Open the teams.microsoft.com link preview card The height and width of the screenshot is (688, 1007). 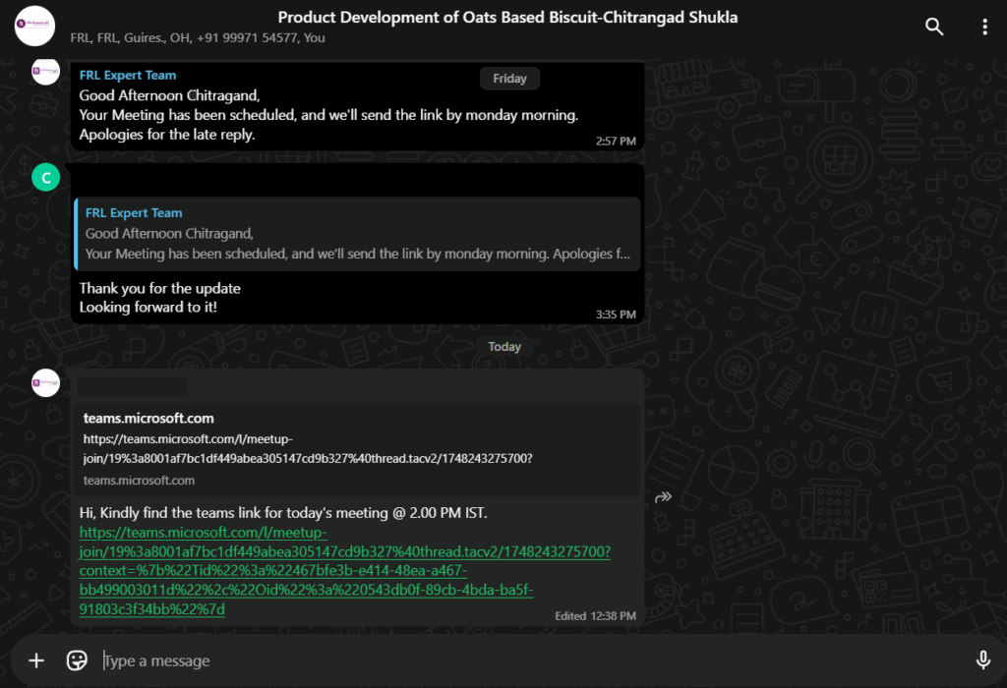coord(357,449)
